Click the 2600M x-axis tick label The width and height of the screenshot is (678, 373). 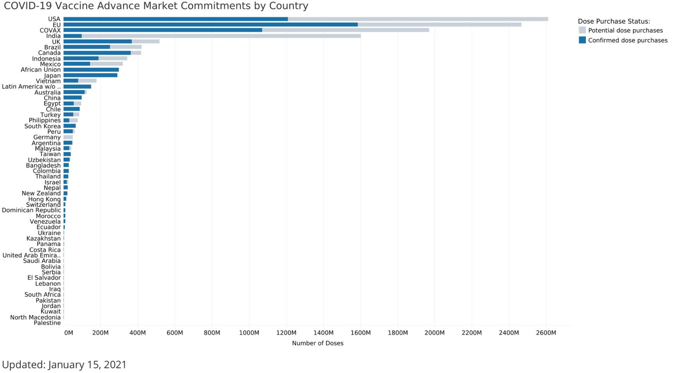(546, 333)
